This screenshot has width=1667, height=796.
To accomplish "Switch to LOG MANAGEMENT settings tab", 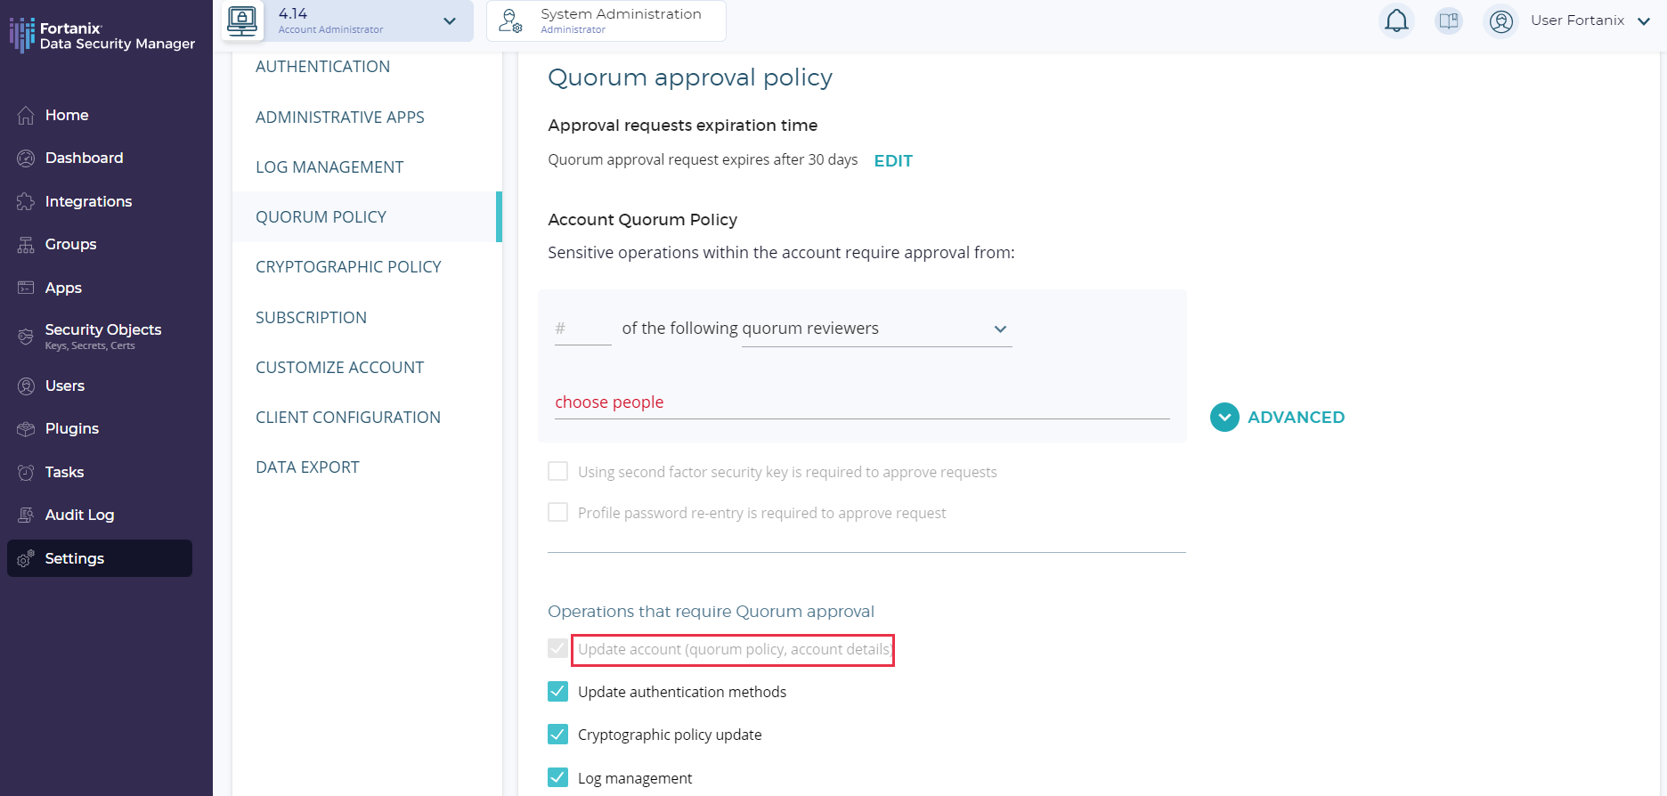I will pos(329,167).
